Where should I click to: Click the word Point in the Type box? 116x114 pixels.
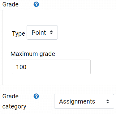click(39, 33)
